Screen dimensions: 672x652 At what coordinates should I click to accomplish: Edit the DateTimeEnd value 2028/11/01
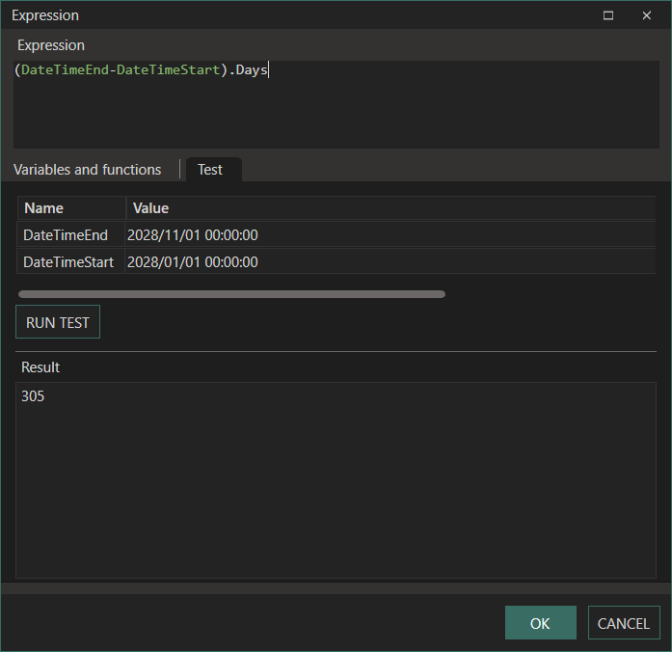coord(193,235)
